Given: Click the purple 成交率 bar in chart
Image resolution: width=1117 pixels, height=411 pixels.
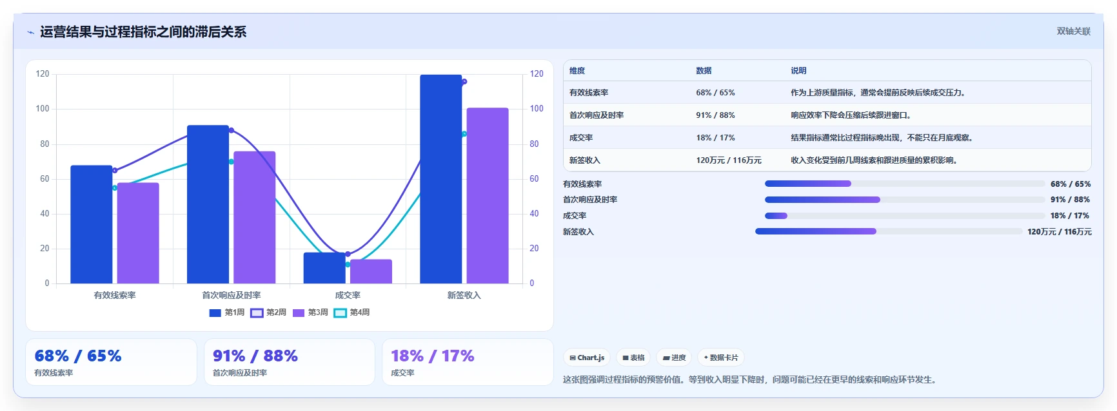Looking at the screenshot, I should coord(371,271).
